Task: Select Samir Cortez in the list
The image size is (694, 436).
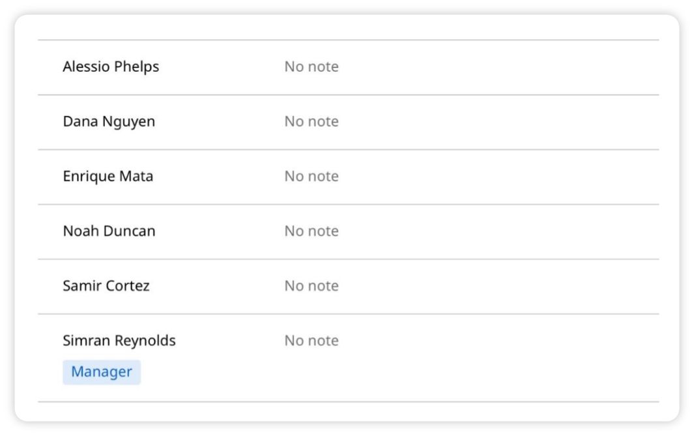Action: tap(106, 286)
